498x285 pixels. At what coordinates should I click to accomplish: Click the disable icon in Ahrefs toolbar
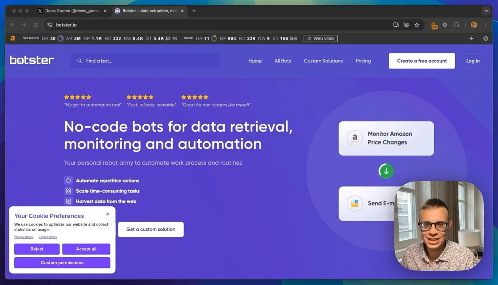[486, 38]
